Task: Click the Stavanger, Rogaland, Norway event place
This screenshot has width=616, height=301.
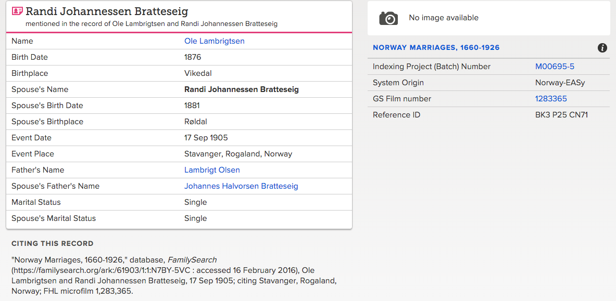Action: (238, 154)
